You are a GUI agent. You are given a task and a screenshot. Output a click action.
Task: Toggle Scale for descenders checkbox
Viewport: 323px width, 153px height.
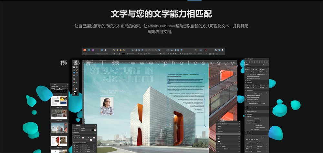click(x=255, y=127)
